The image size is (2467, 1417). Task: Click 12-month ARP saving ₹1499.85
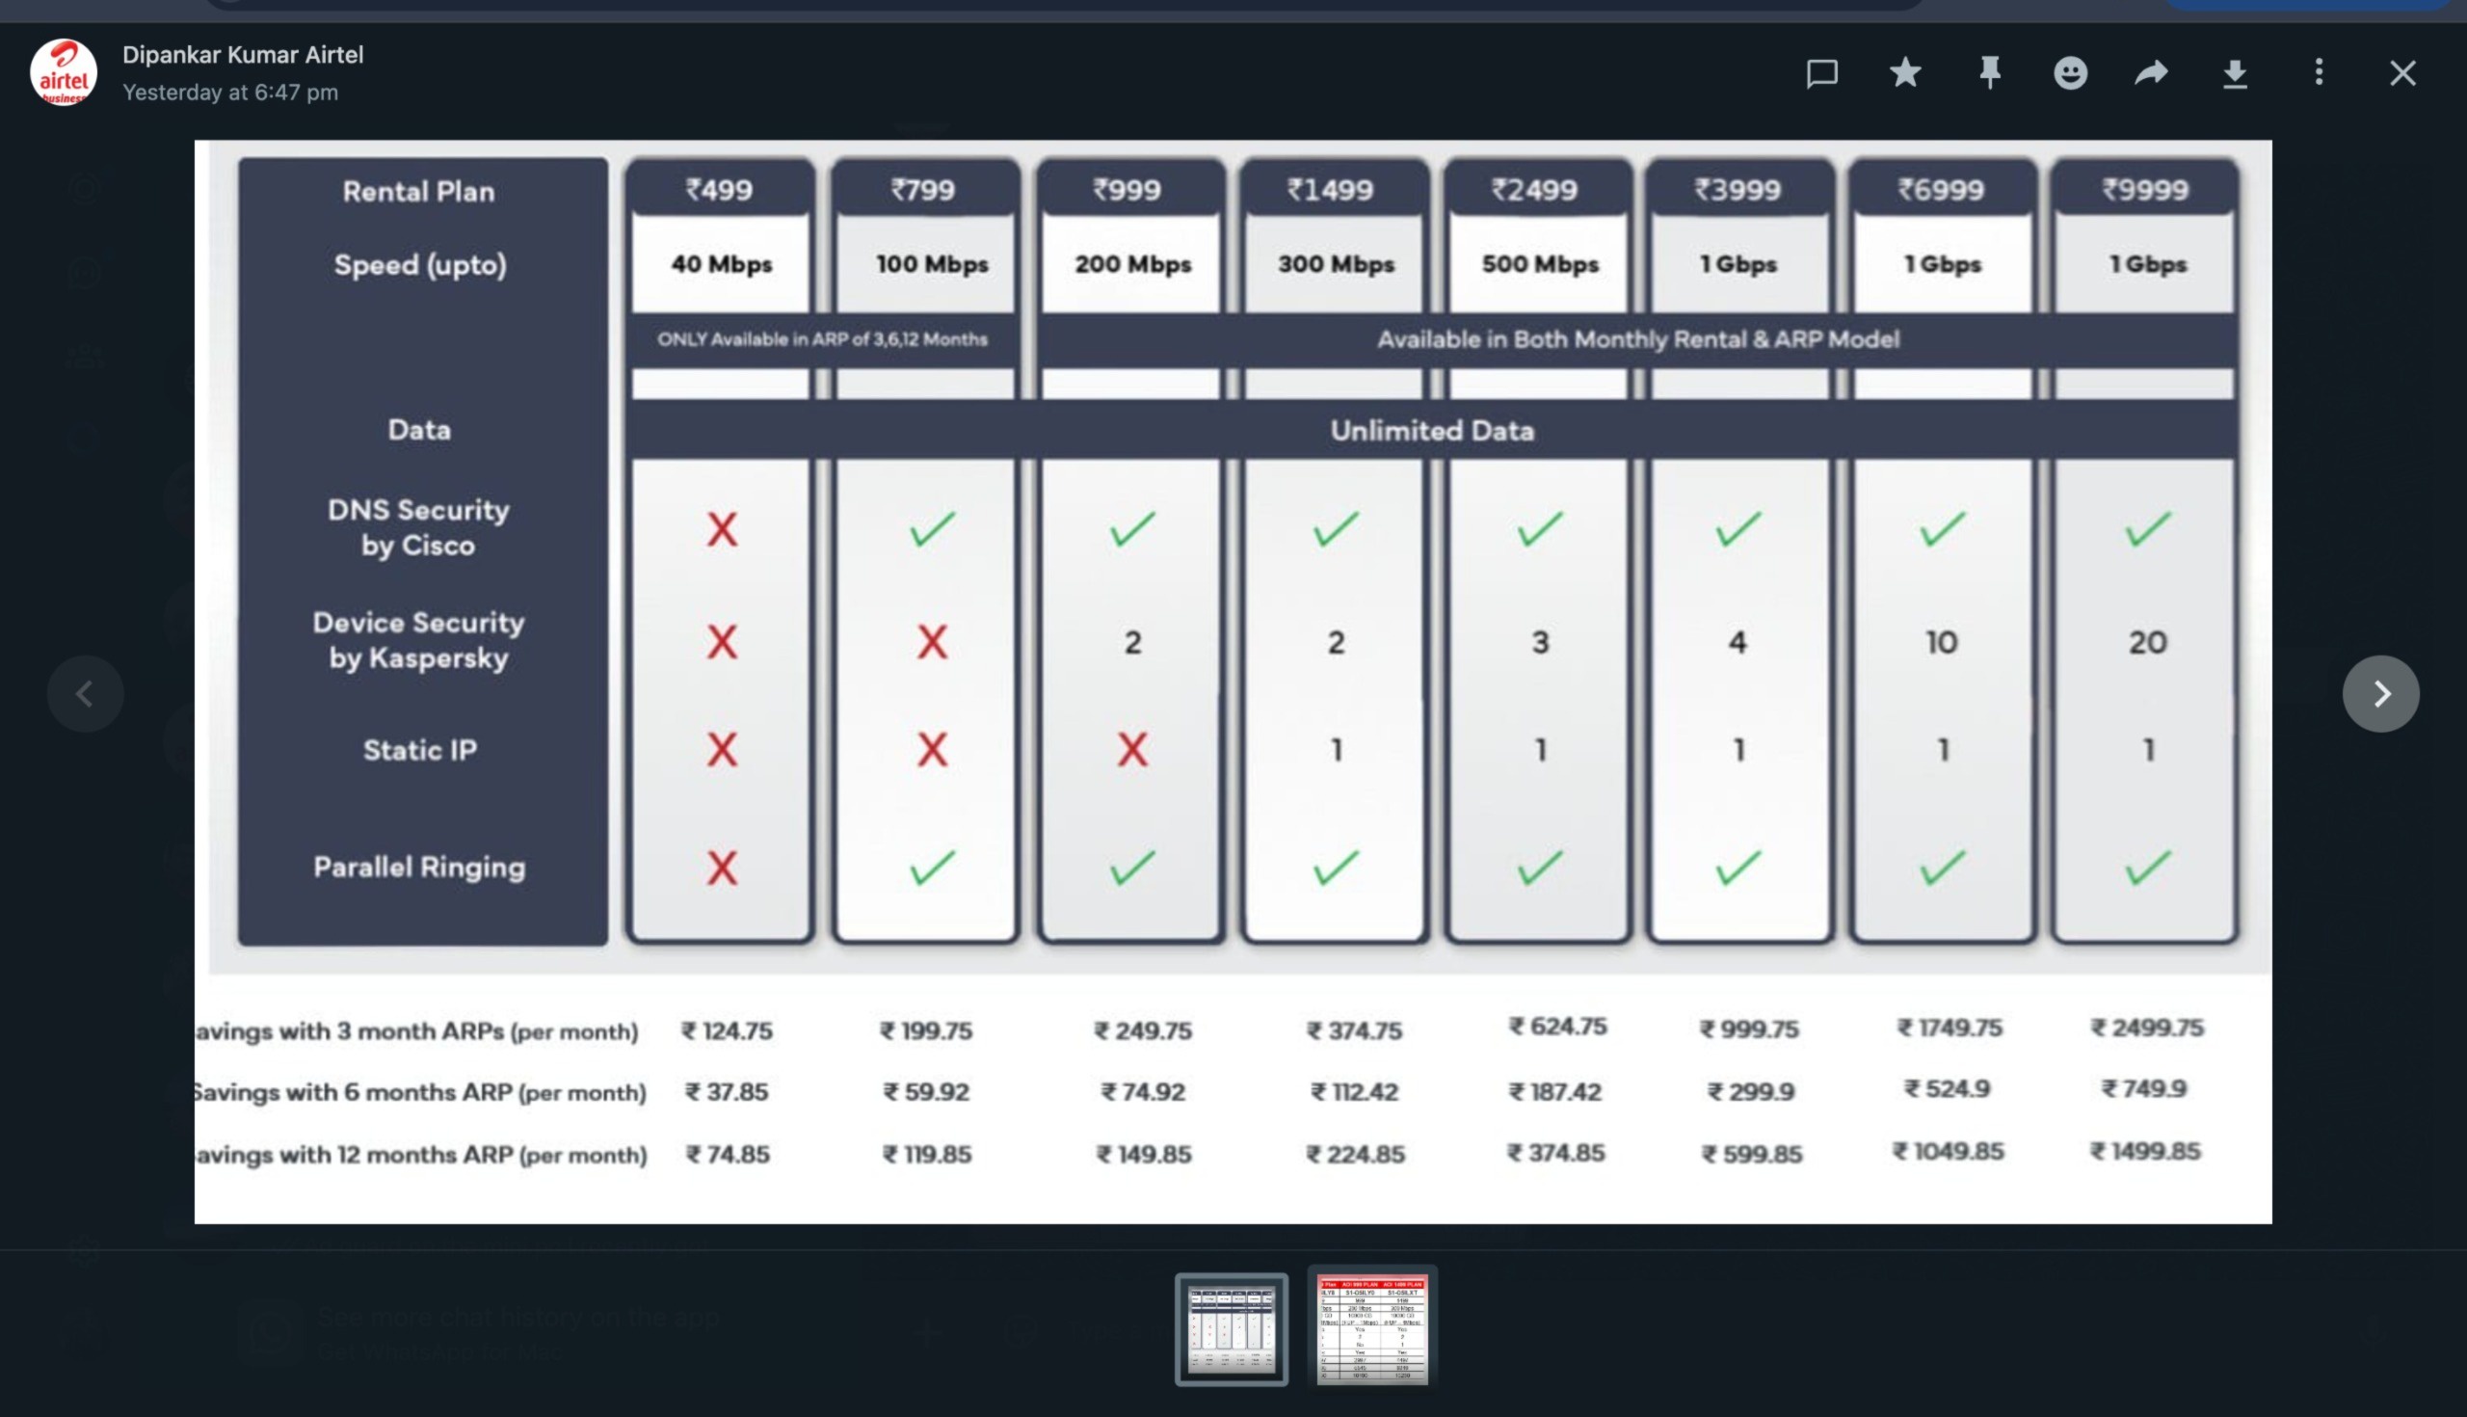2145,1151
